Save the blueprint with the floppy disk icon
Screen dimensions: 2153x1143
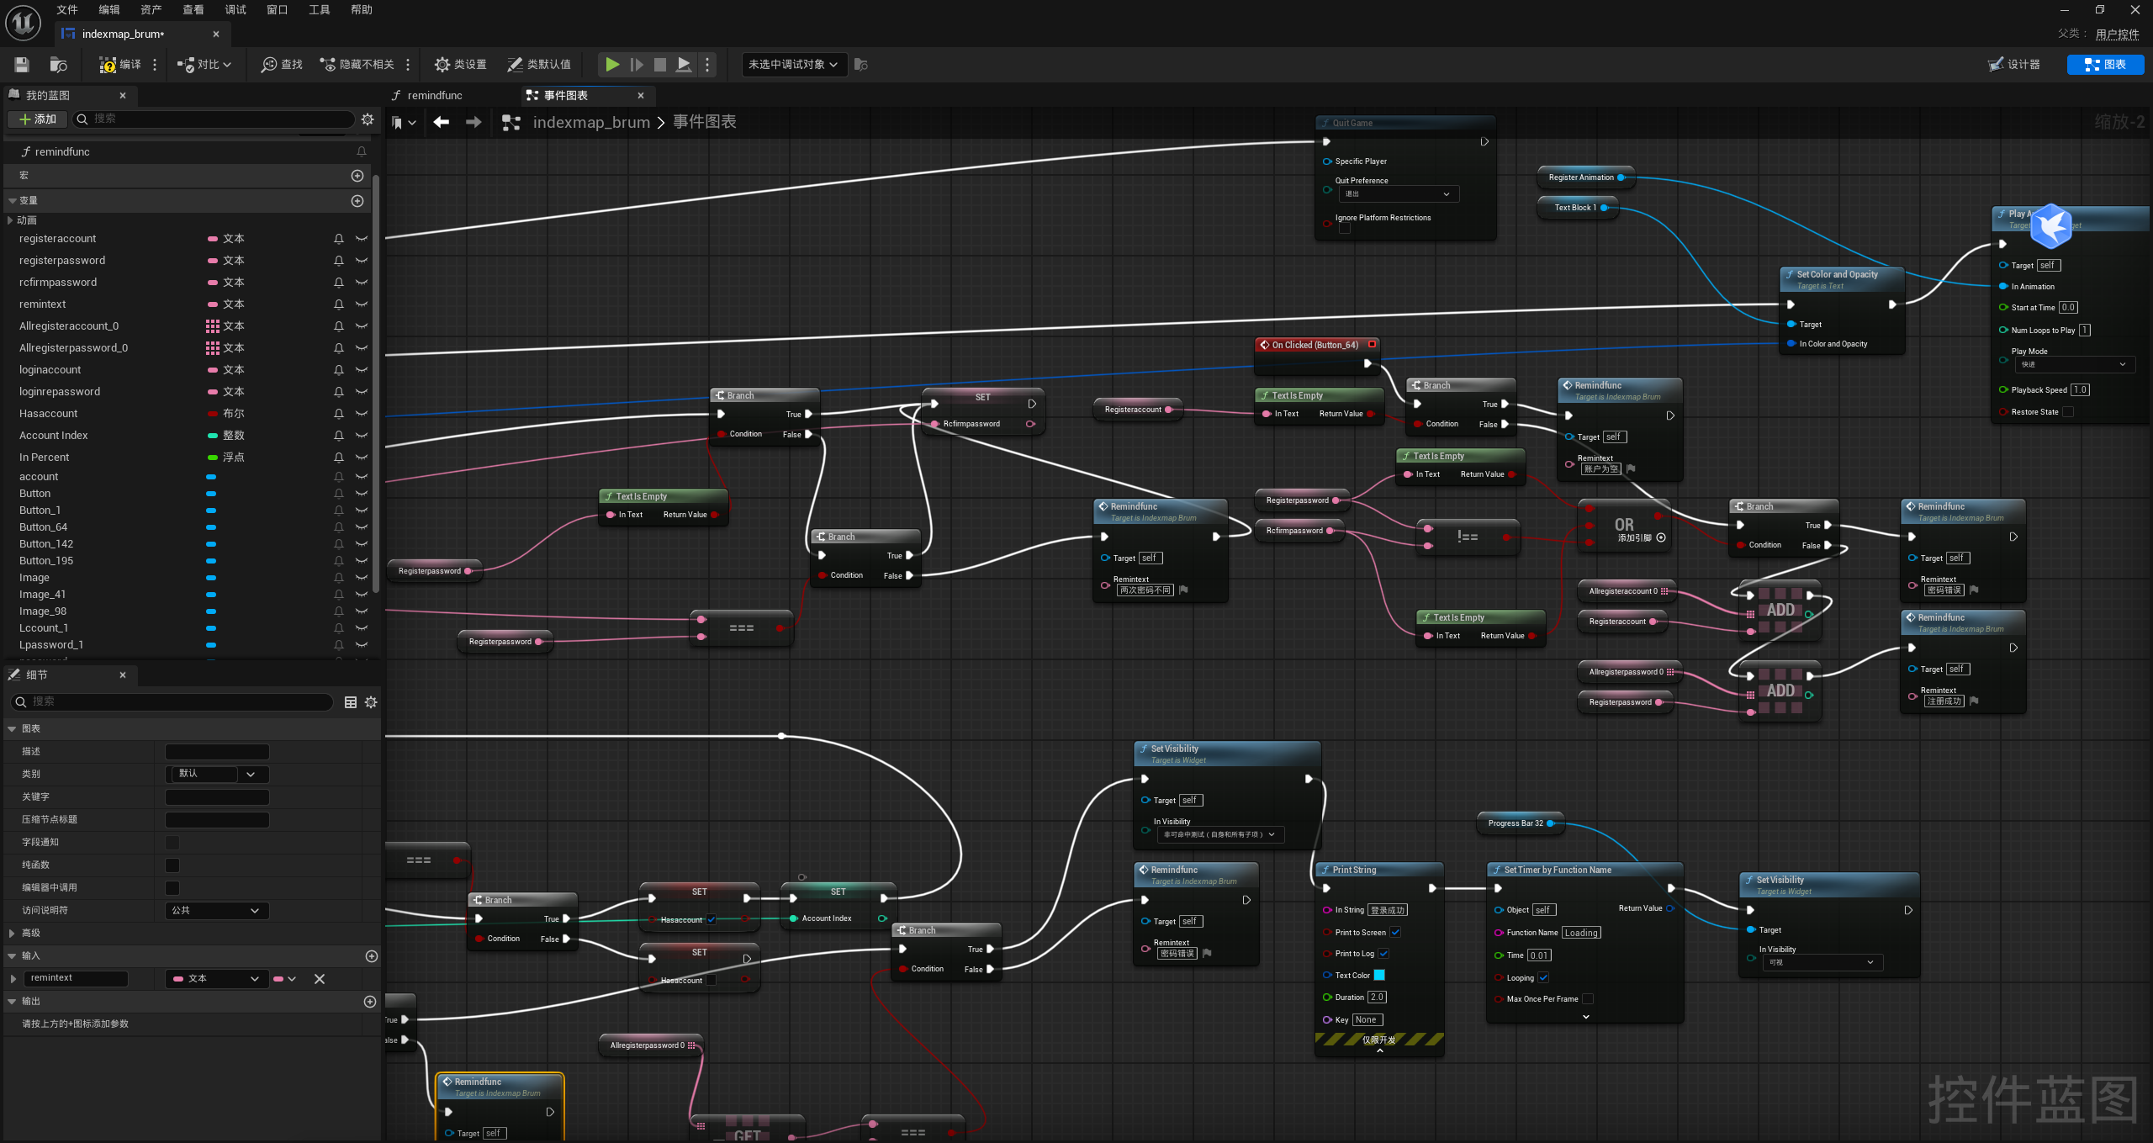point(22,65)
